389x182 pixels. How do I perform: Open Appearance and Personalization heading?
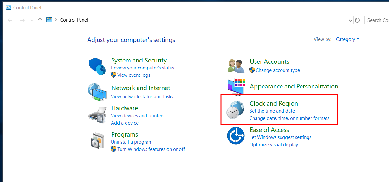click(294, 86)
